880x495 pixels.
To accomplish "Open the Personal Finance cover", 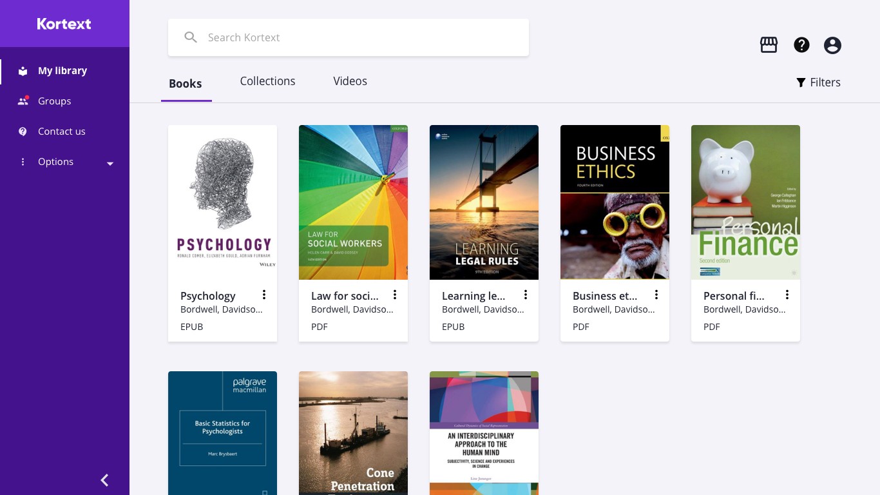I will click(x=745, y=202).
